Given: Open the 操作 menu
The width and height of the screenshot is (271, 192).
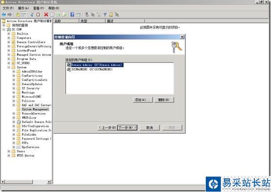Looking at the screenshot, I should pos(23,8).
